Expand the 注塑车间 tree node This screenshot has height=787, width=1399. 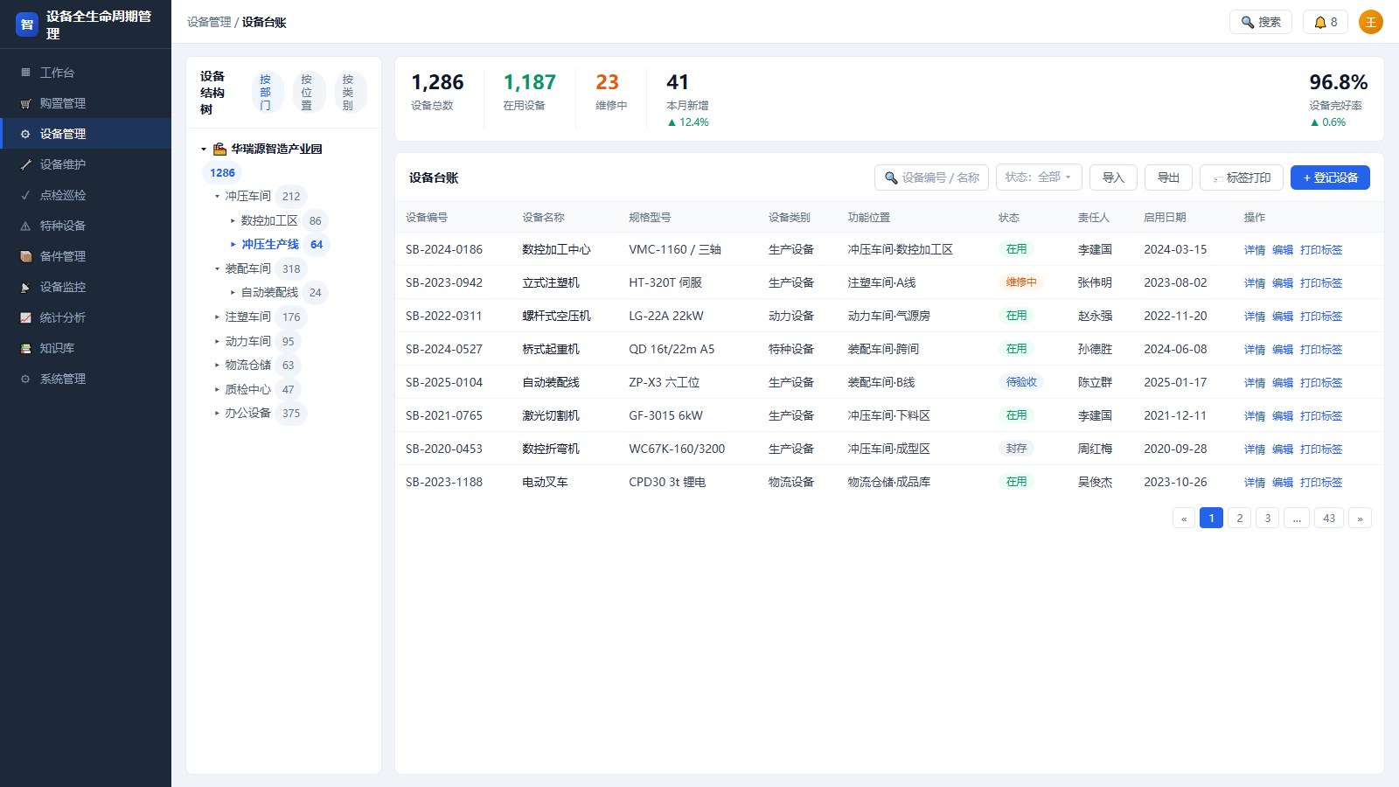pyautogui.click(x=218, y=317)
